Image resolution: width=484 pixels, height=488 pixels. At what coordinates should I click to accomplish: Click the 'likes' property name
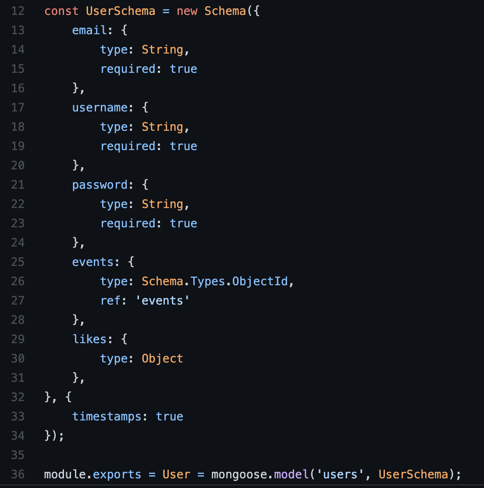pyautogui.click(x=89, y=339)
